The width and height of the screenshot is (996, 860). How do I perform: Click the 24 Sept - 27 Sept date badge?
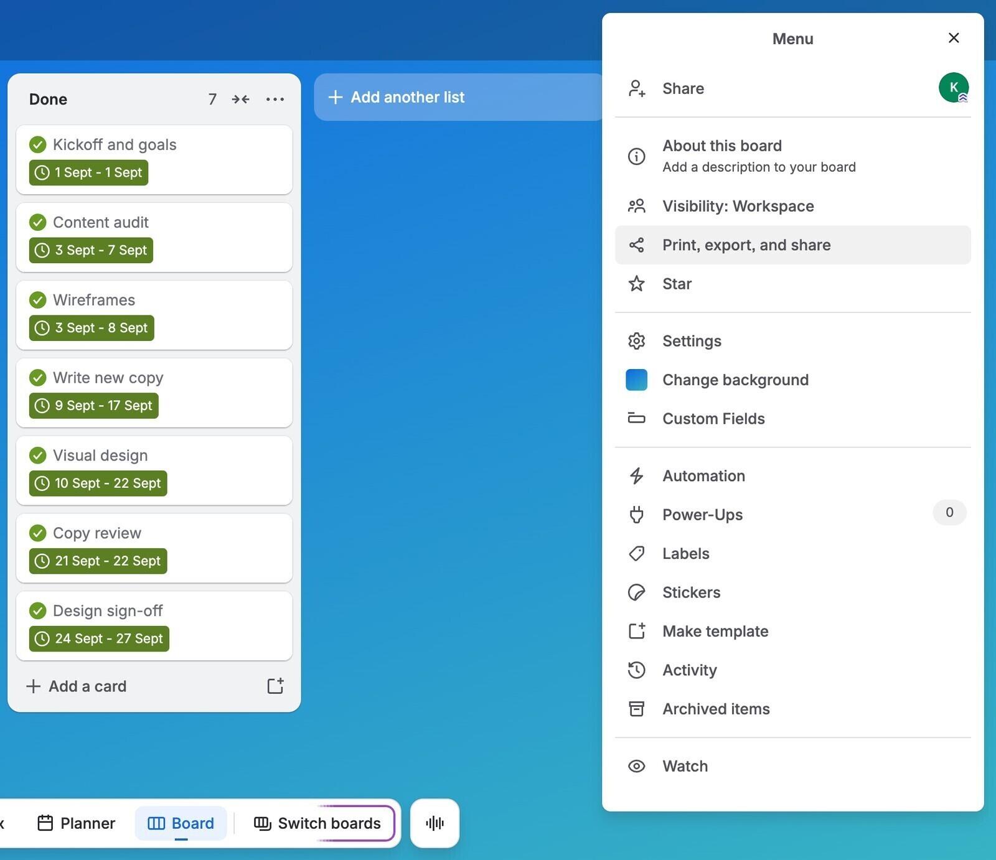coord(99,638)
